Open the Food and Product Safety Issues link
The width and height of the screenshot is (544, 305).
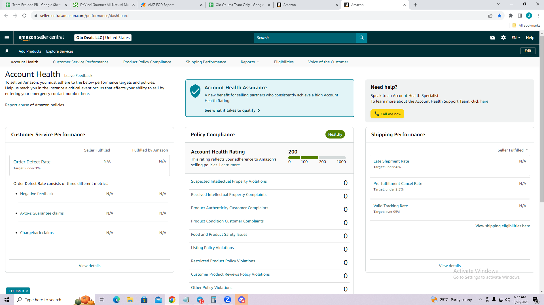(x=219, y=234)
